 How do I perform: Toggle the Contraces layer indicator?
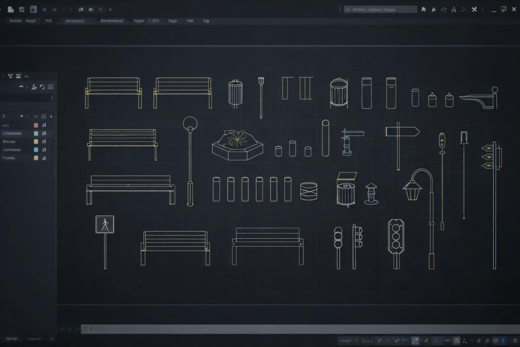point(44,149)
